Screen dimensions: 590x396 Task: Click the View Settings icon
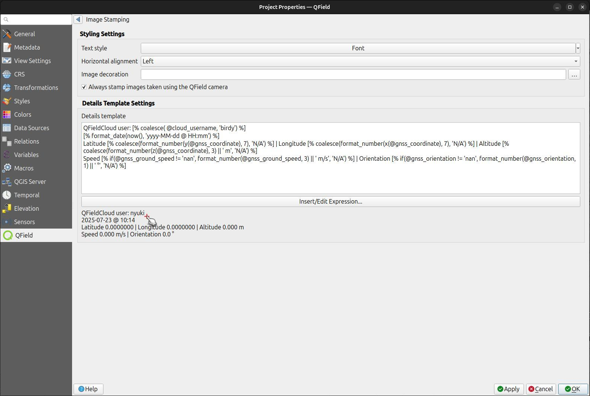(x=7, y=61)
